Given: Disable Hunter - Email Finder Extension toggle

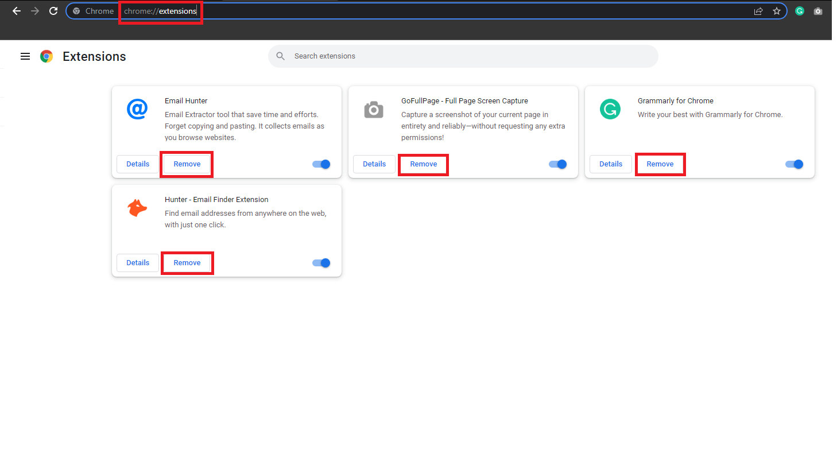Looking at the screenshot, I should click(321, 263).
